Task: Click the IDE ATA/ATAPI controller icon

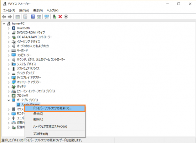Action: coord(14,37)
